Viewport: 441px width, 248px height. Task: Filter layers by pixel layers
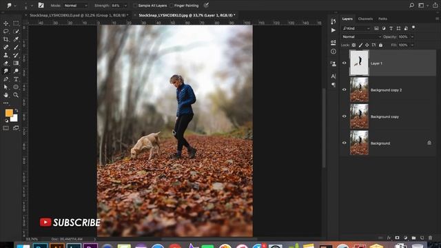pos(376,28)
